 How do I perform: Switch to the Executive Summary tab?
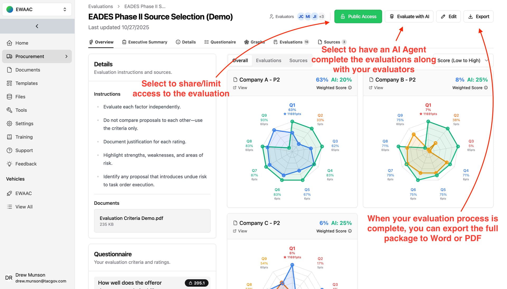point(145,42)
